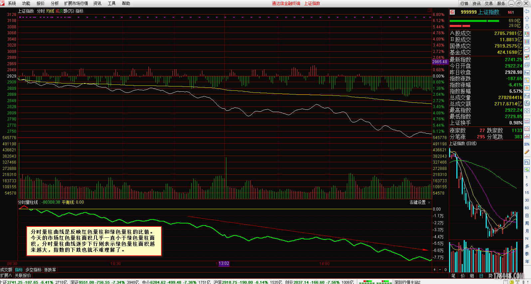Click 分时 label in chart header
Image resolution: width=531 pixels, height=284 pixels.
pyautogui.click(x=41, y=11)
